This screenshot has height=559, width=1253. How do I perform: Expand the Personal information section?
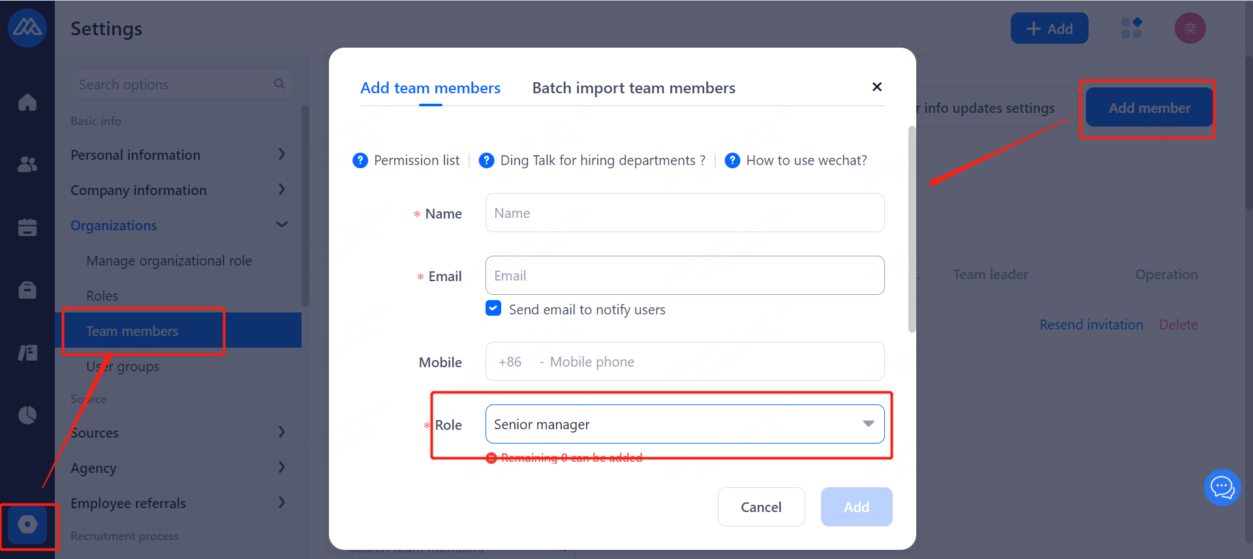click(281, 155)
